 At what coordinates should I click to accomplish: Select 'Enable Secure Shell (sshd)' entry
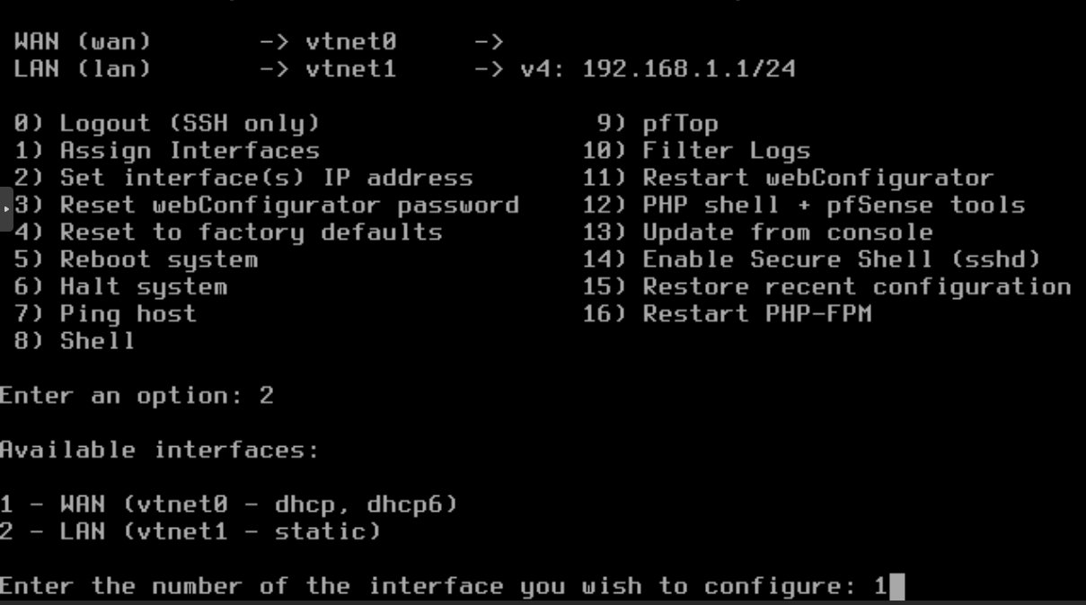841,259
